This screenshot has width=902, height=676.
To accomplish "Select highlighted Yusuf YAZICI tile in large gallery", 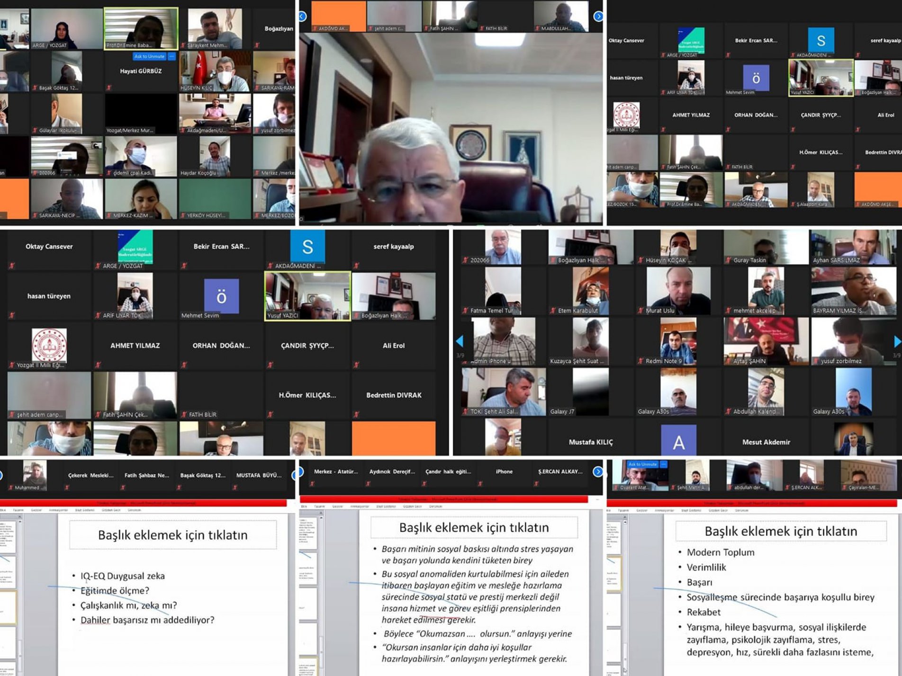I will point(307,296).
